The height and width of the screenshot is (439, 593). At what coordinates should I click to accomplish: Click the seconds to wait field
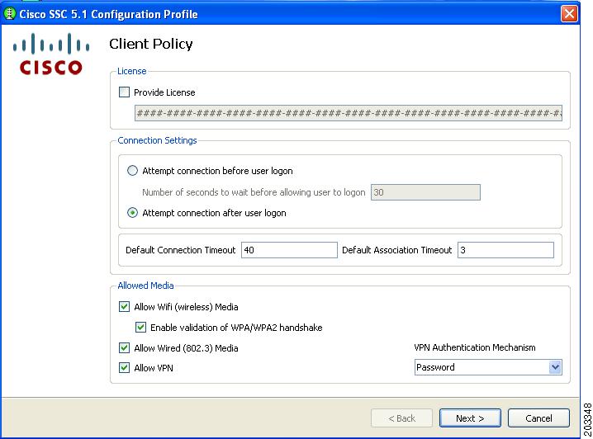coord(425,192)
